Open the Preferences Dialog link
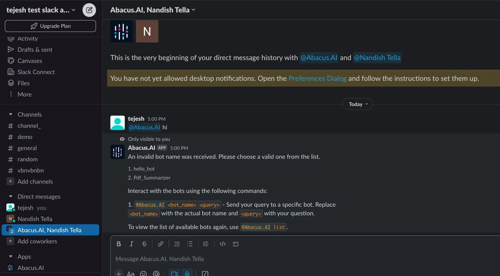 [x=317, y=78]
